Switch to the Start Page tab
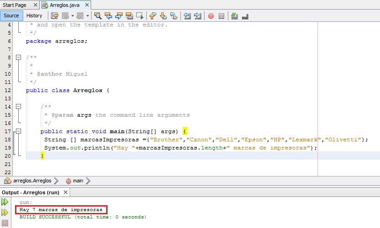The width and height of the screenshot is (380, 228). 15,5
